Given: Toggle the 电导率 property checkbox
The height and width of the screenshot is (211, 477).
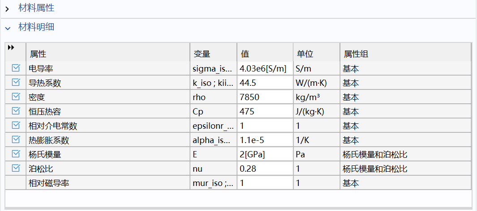Looking at the screenshot, I should click(x=16, y=68).
